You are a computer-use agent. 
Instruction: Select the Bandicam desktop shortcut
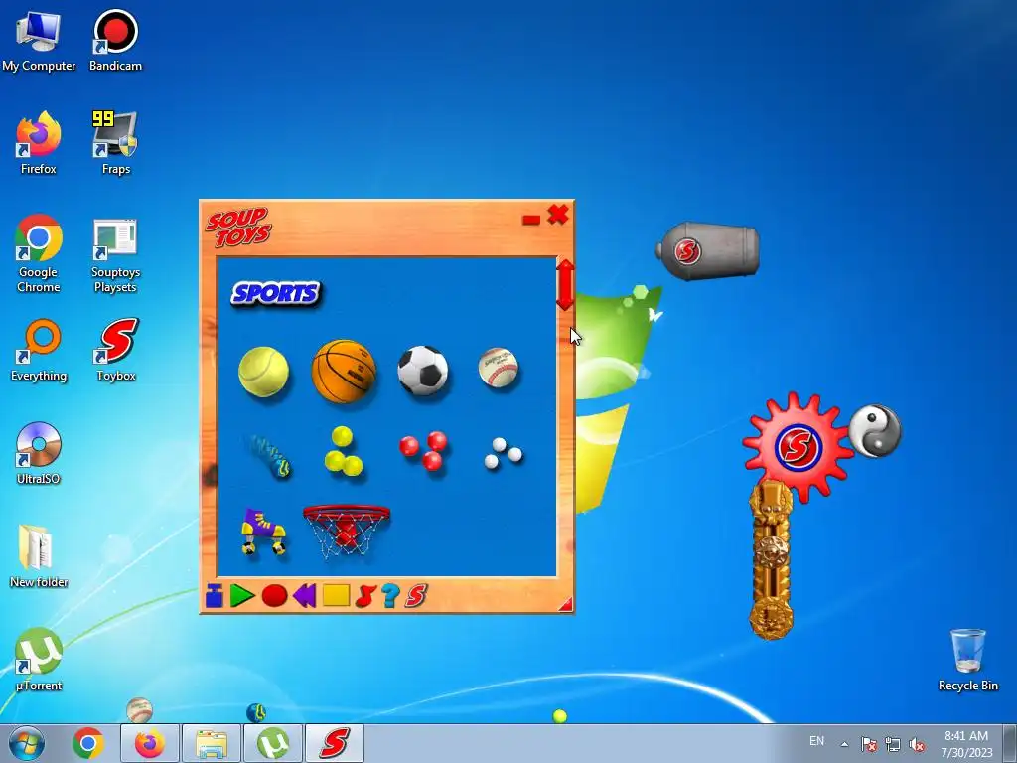[115, 41]
